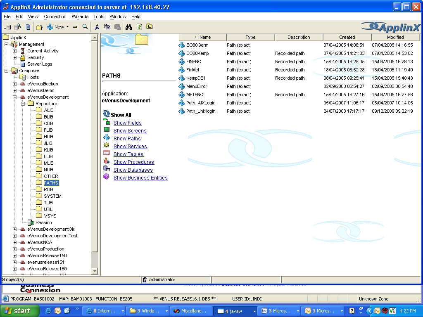The image size is (423, 317).
Task: Click the red table icon beside Show Tables
Action: point(106,153)
